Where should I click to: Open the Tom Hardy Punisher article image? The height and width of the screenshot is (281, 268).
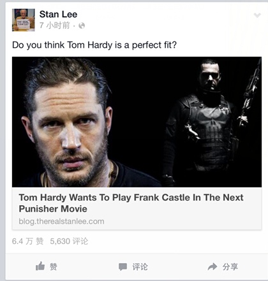pos(137,122)
